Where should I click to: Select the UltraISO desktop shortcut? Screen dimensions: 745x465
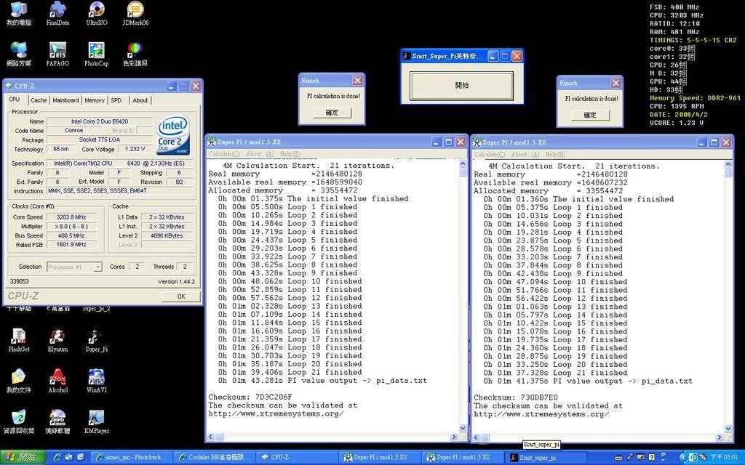[97, 14]
